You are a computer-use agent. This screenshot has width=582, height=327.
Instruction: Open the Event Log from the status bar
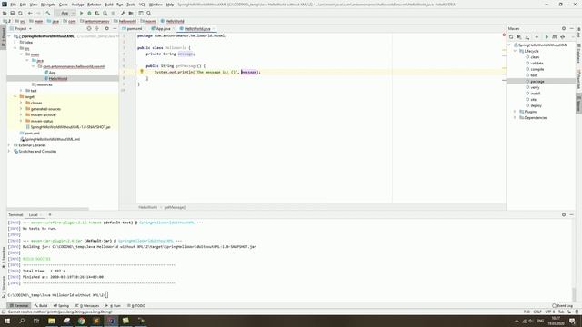click(562, 306)
